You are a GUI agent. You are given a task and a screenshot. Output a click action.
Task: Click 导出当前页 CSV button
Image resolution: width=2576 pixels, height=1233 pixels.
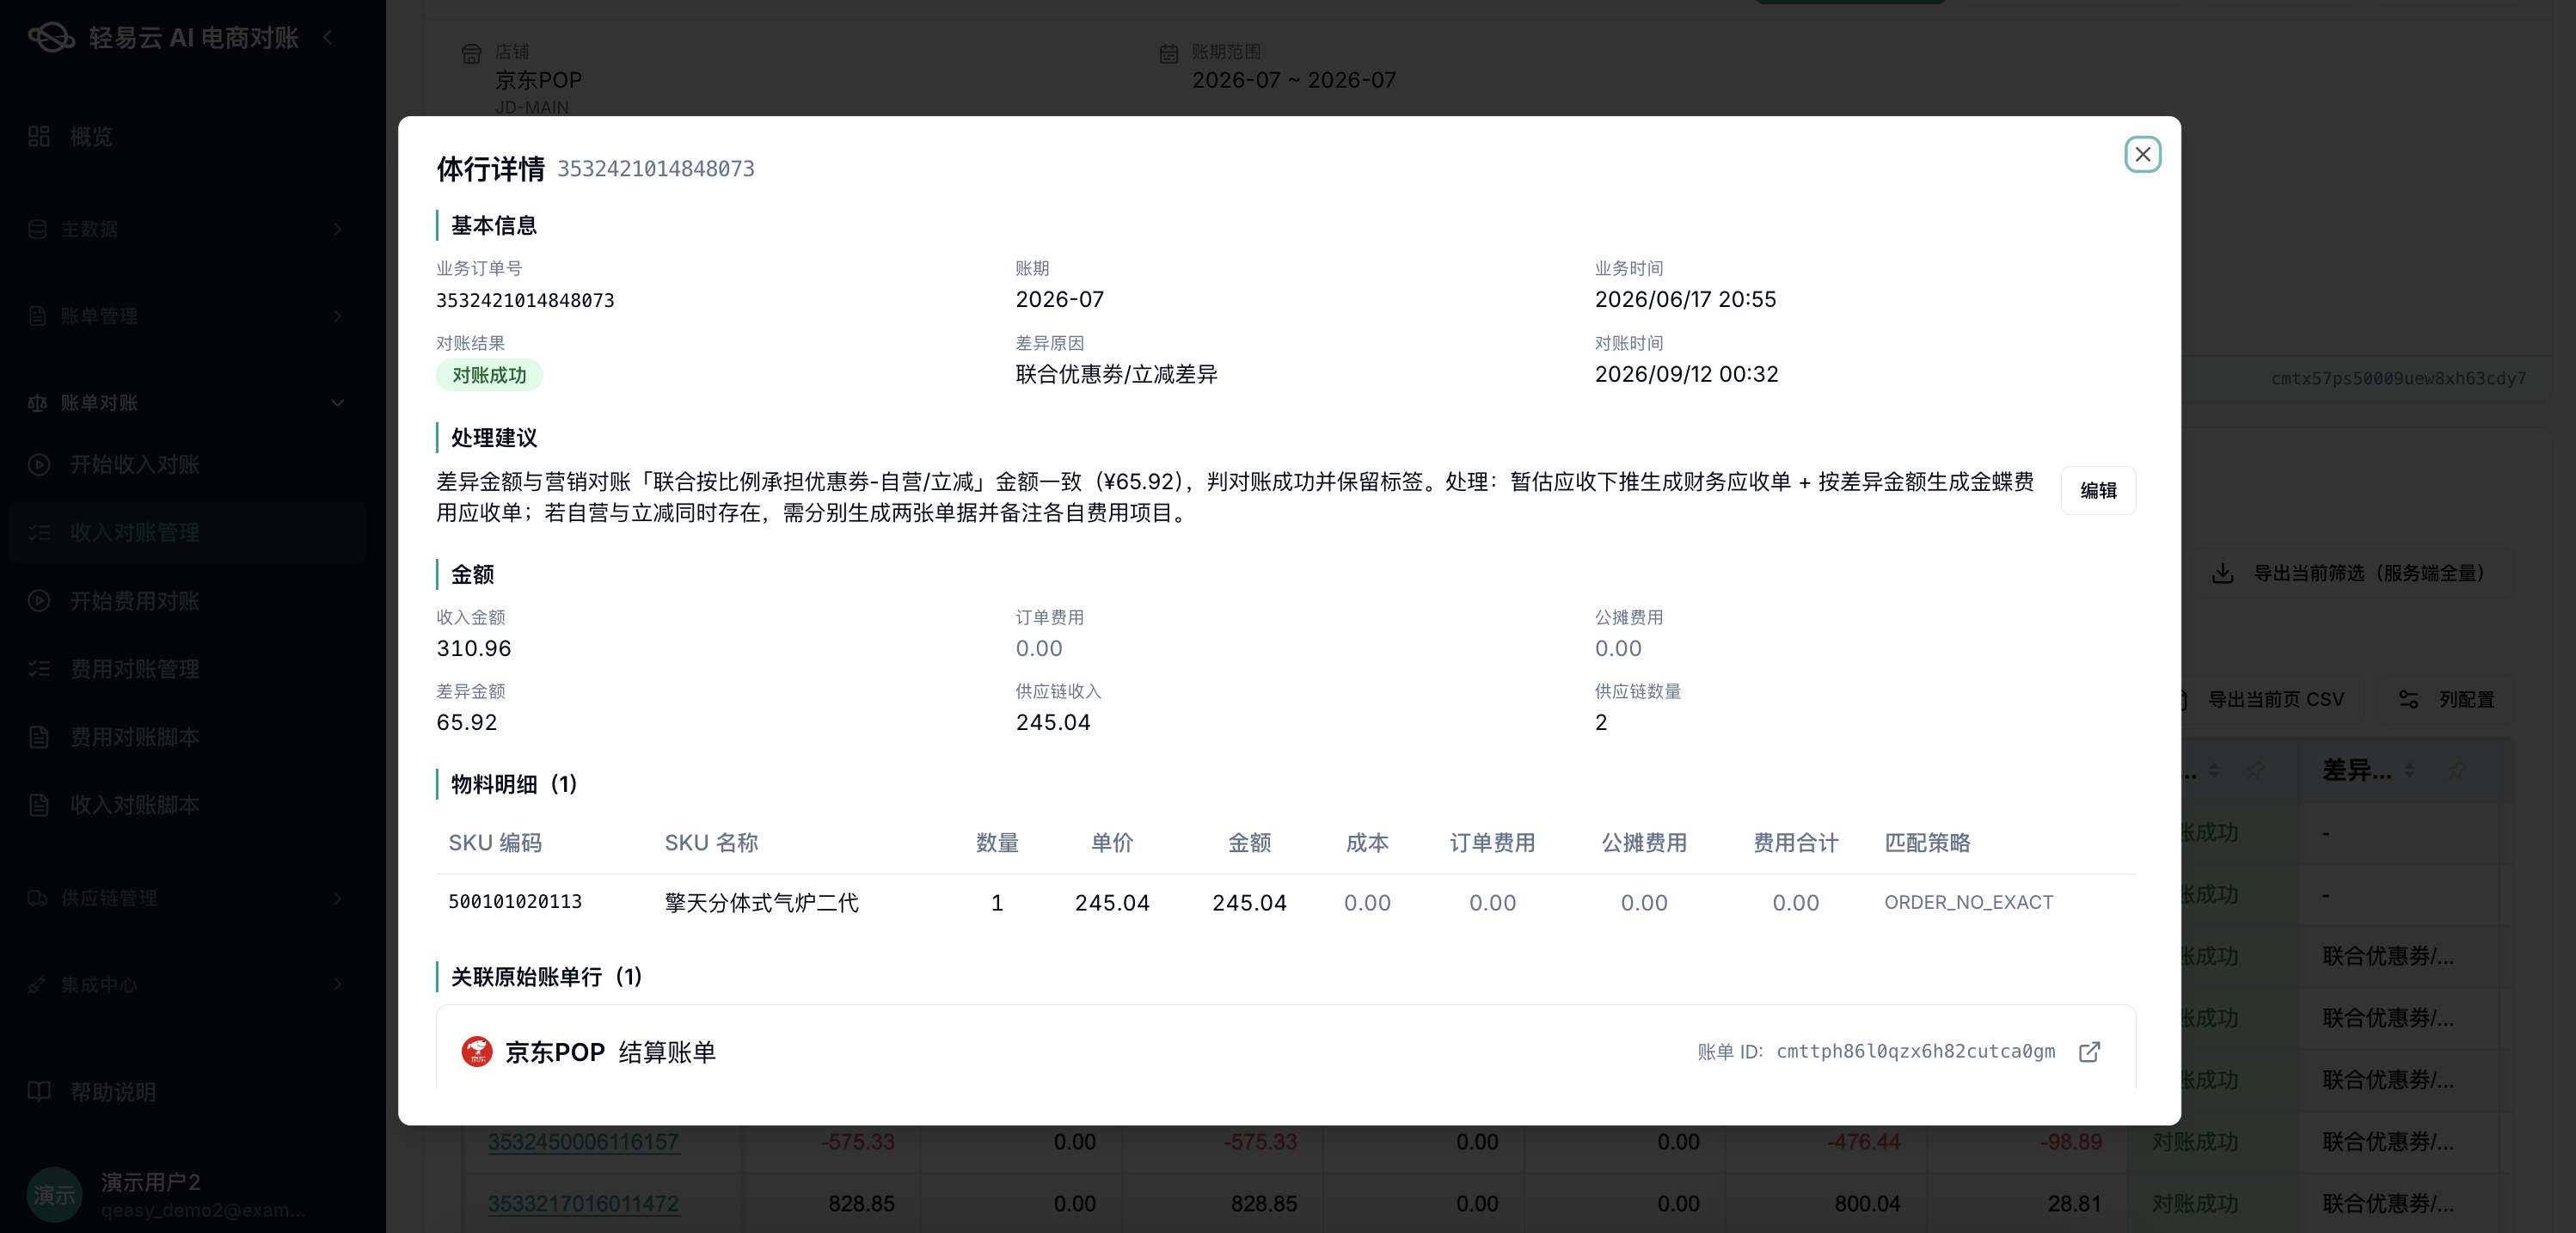click(2268, 699)
